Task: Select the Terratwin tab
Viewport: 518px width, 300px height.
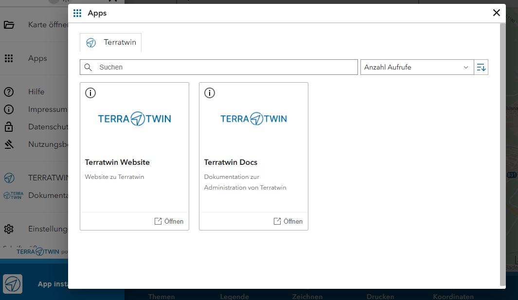Action: coord(111,43)
